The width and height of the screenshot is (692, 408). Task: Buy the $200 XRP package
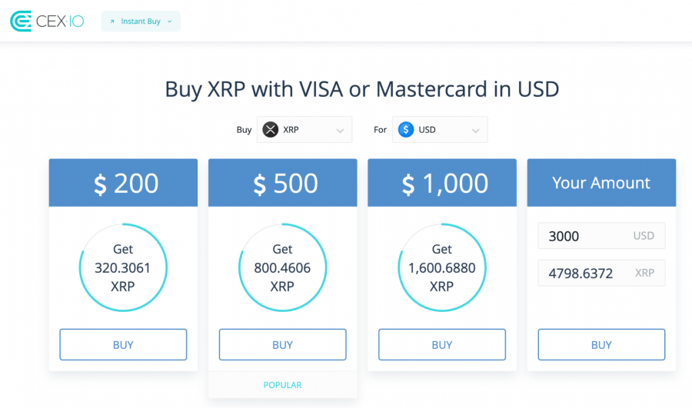coord(123,344)
